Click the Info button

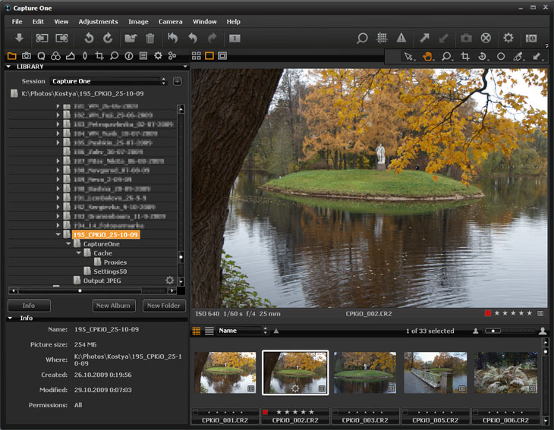[29, 306]
